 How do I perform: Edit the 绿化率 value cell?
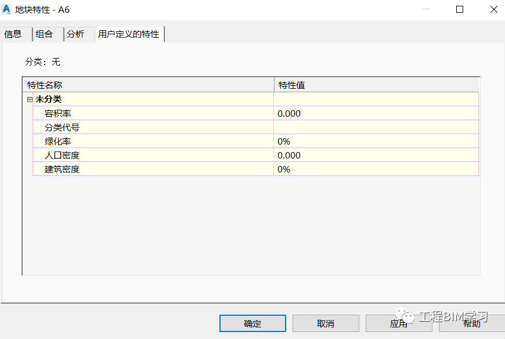(x=376, y=141)
